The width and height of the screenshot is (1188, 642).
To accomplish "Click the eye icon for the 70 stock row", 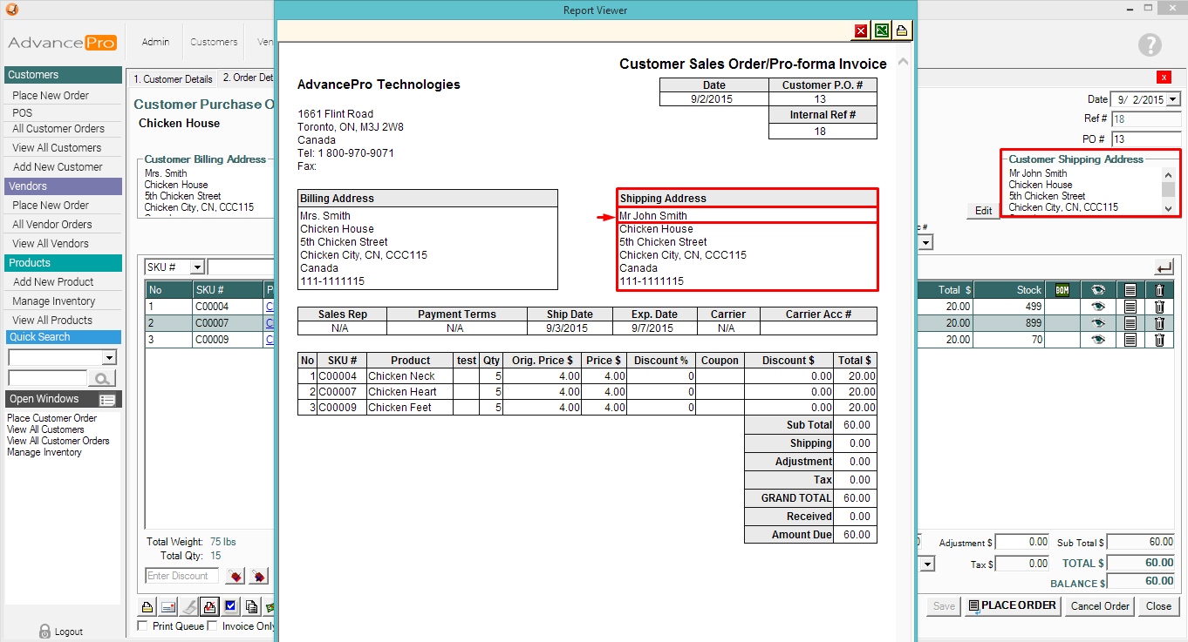I will coord(1098,340).
